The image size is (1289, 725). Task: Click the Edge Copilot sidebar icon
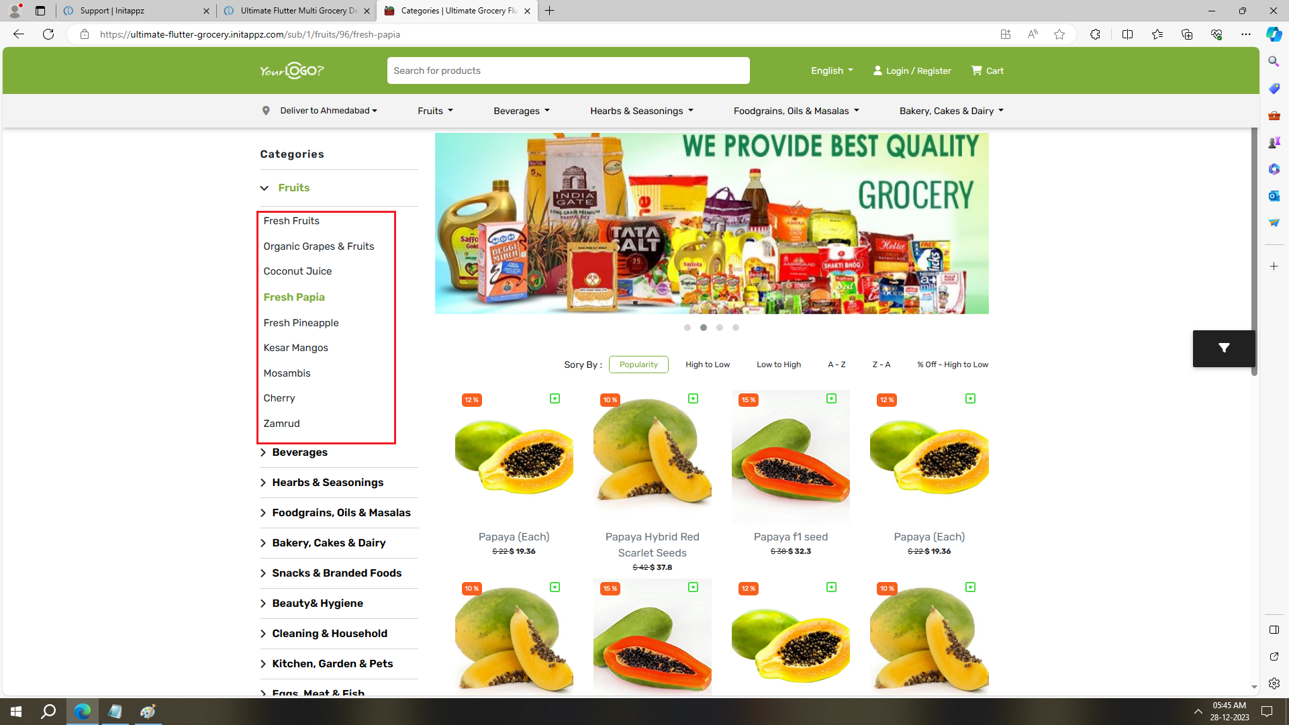(1274, 34)
